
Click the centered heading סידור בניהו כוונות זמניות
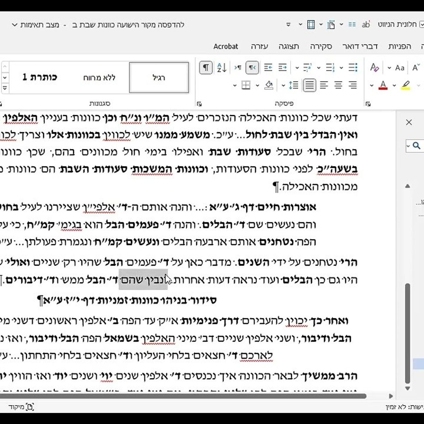click(130, 300)
